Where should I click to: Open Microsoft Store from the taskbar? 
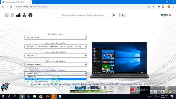click(41, 97)
